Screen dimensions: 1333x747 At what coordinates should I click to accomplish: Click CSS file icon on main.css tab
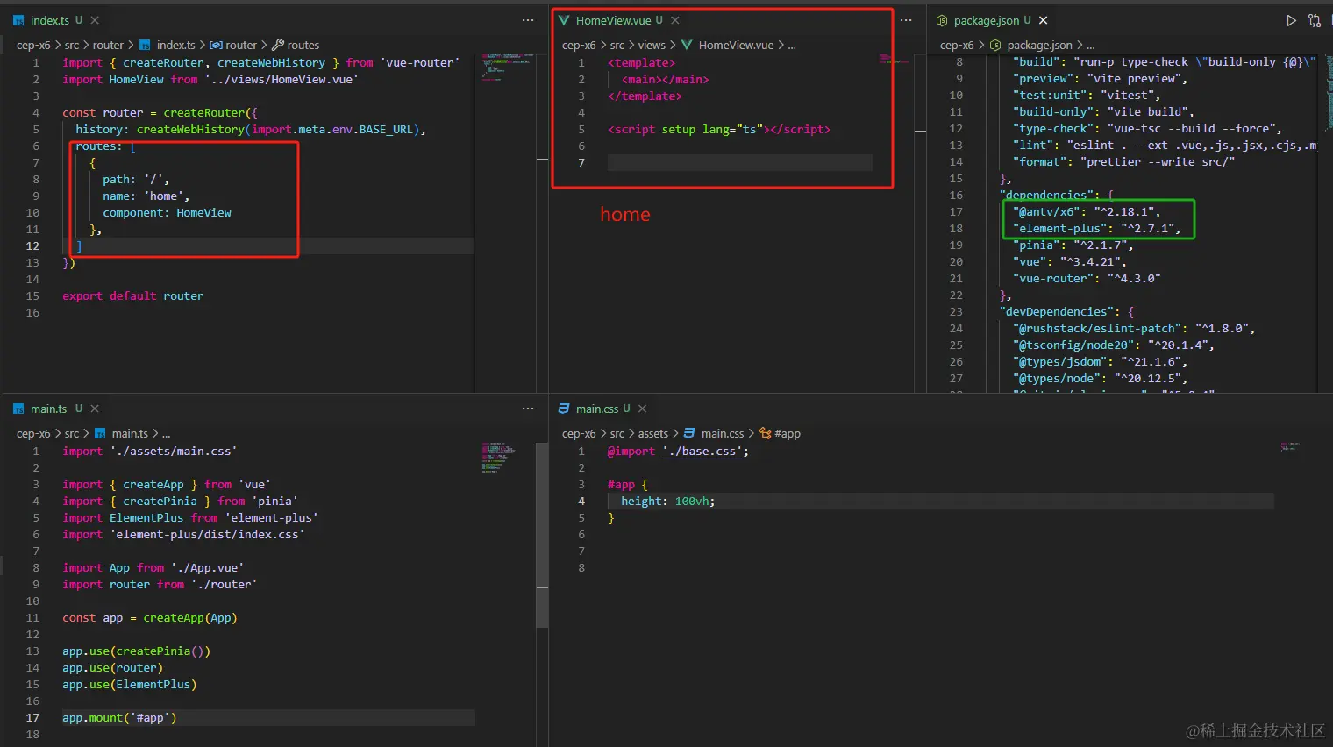[x=564, y=409]
